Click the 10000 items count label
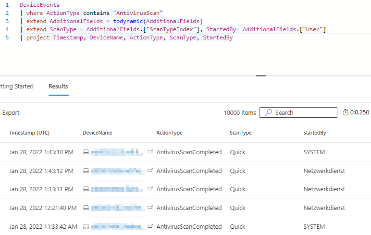The image size is (371, 235). (x=240, y=112)
